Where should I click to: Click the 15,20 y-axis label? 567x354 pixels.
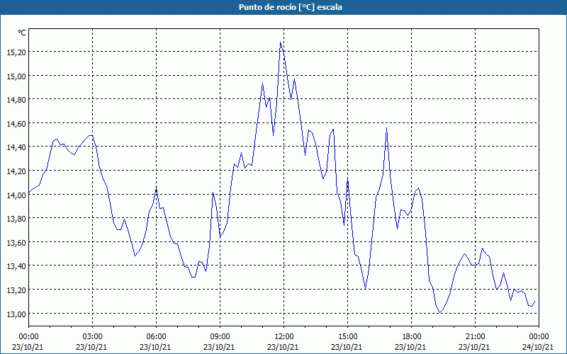pyautogui.click(x=16, y=52)
